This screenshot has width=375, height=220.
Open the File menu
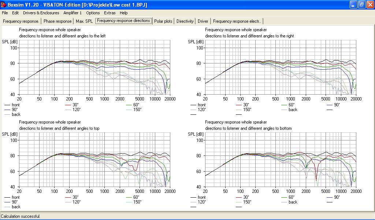click(5, 13)
